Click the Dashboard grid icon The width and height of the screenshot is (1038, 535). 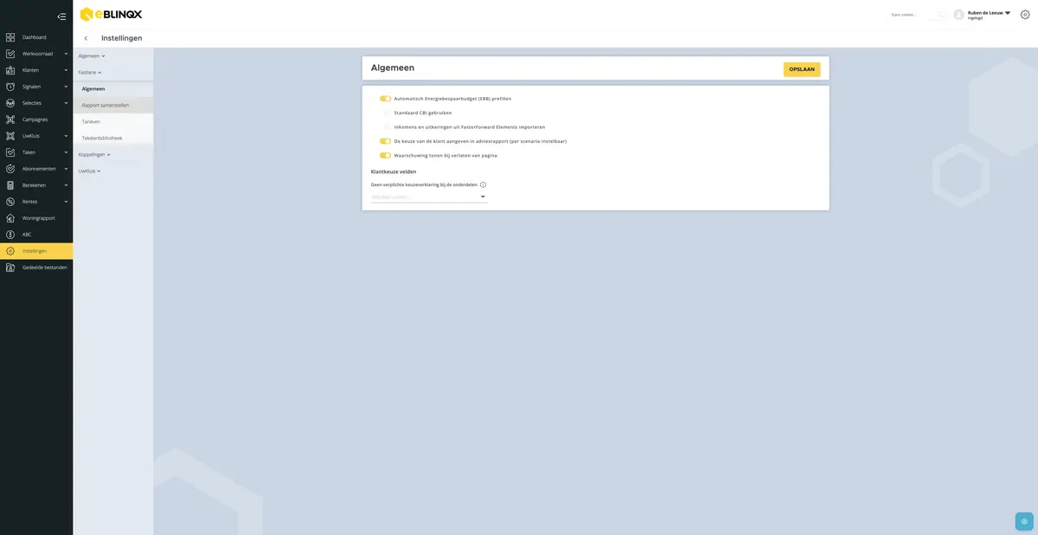pos(10,37)
